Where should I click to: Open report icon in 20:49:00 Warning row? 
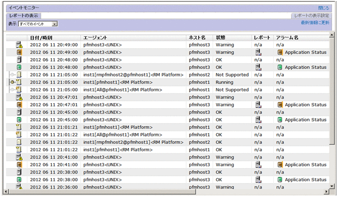pos(258,52)
